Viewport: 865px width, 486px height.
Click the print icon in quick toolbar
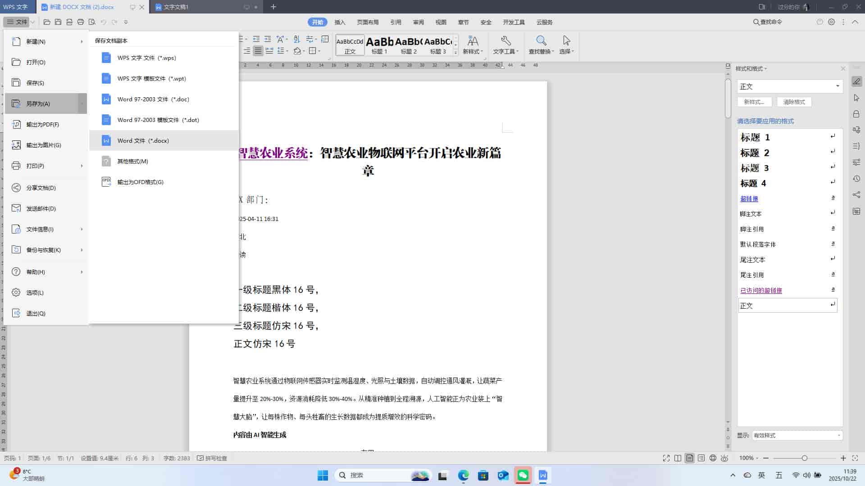[x=81, y=22]
